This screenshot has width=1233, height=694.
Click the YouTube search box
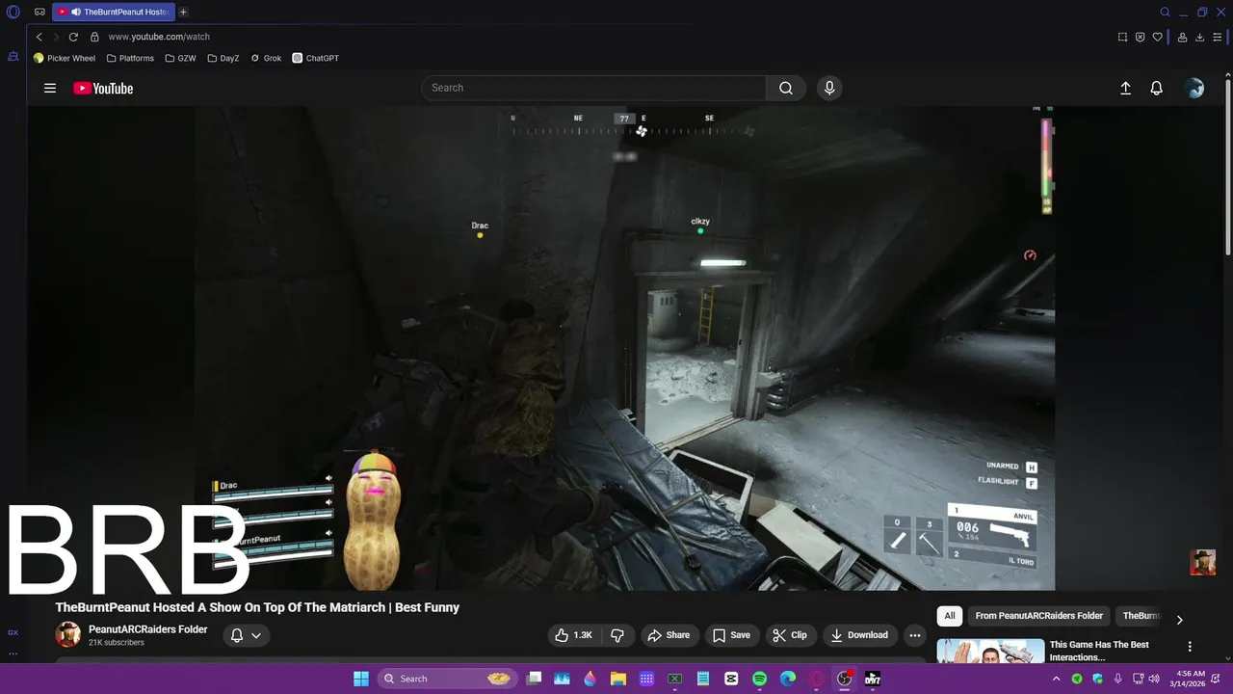click(x=593, y=88)
